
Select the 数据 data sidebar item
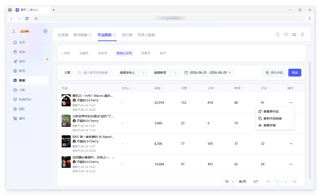pos(29,80)
